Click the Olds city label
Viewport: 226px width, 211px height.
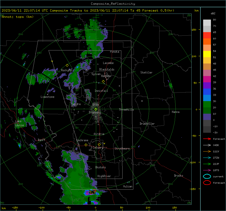[x=96, y=105]
